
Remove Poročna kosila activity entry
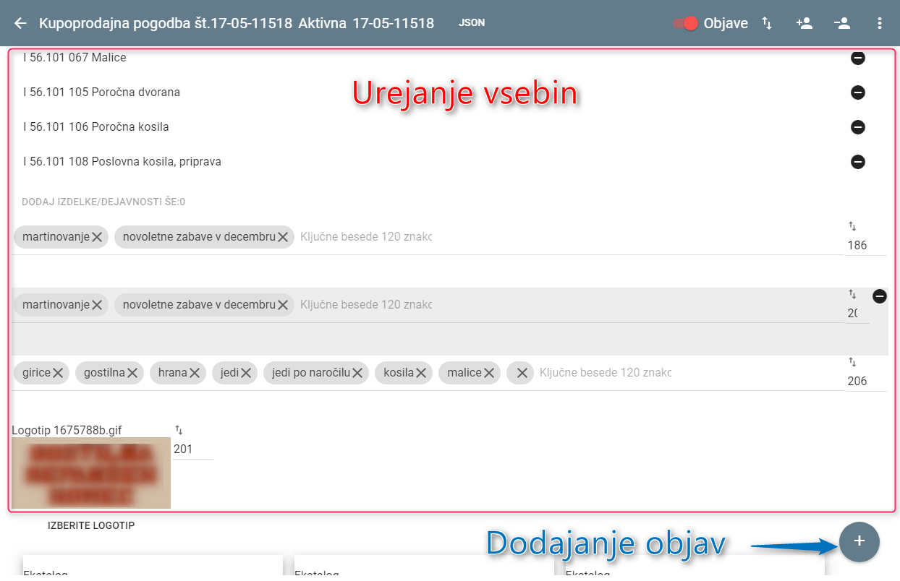click(x=858, y=127)
